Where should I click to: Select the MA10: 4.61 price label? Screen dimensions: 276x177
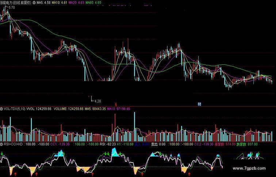tap(59, 3)
